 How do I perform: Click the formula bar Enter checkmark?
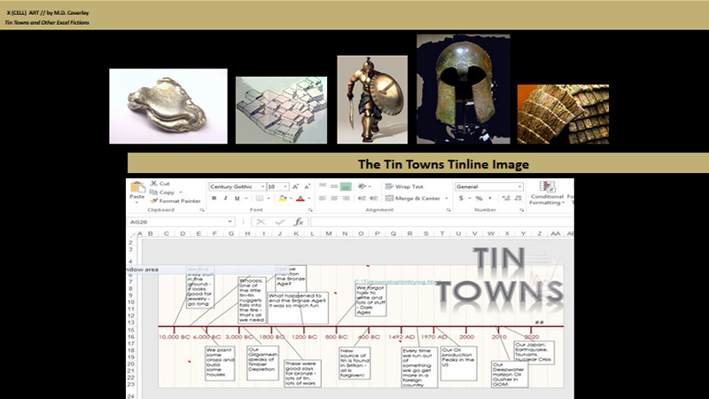click(x=280, y=222)
